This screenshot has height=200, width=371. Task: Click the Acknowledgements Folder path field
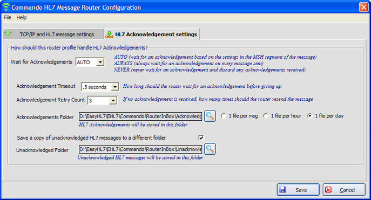click(x=140, y=116)
